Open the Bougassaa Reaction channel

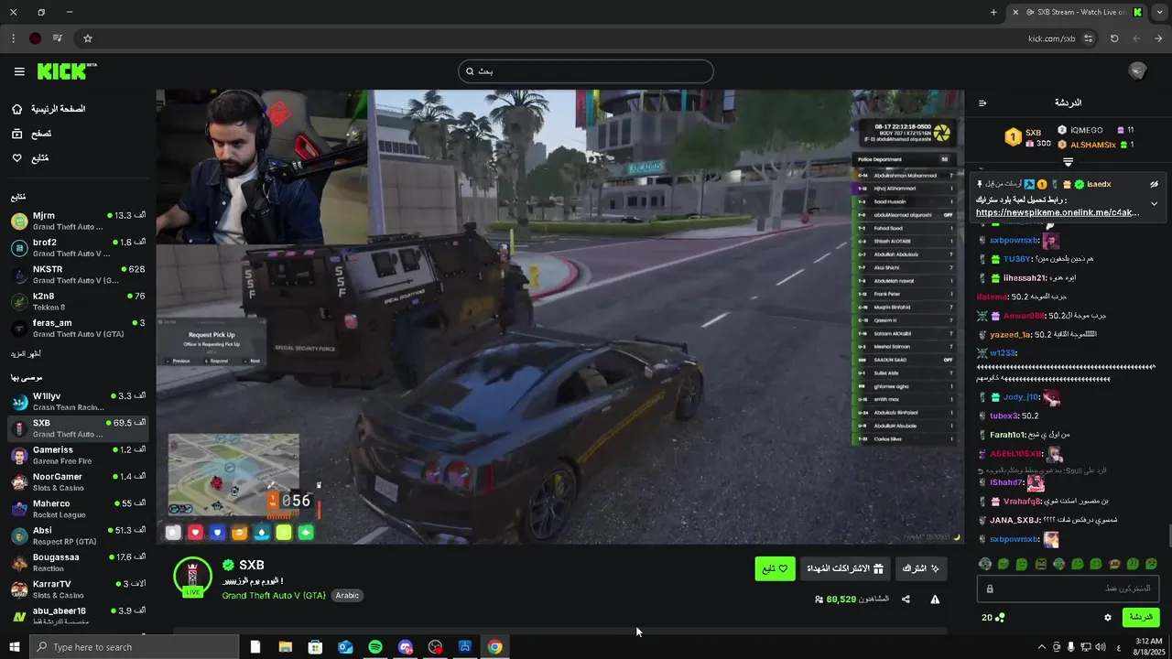tap(78, 562)
